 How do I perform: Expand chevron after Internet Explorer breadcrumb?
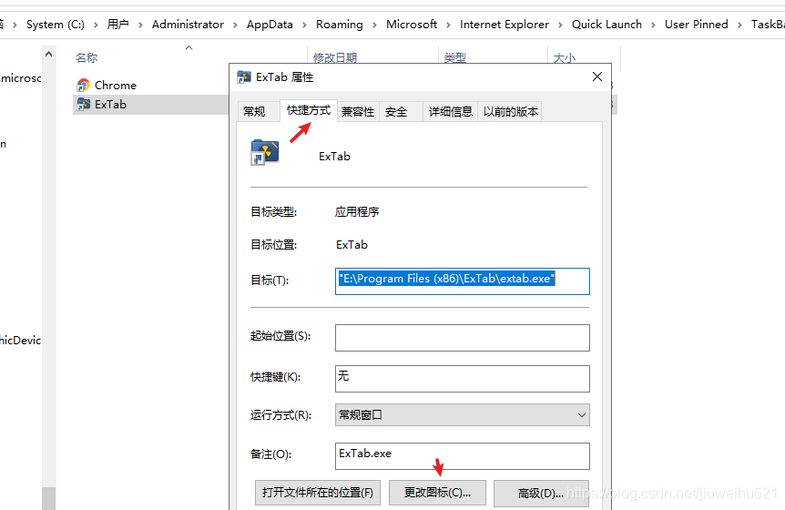(560, 25)
